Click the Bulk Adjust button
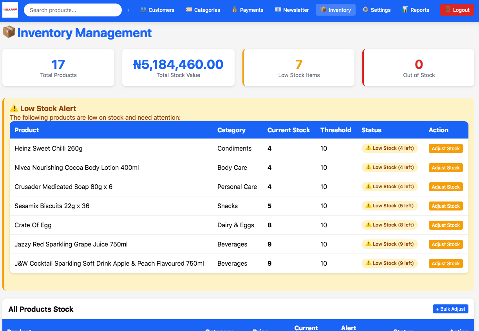479x331 pixels. click(450, 309)
